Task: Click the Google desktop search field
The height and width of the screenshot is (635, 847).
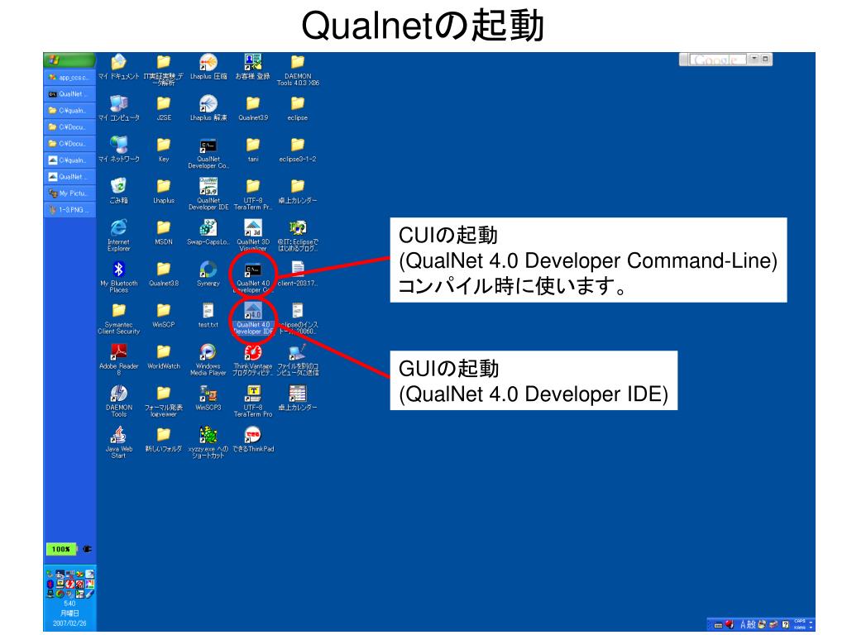Action: click(x=716, y=60)
